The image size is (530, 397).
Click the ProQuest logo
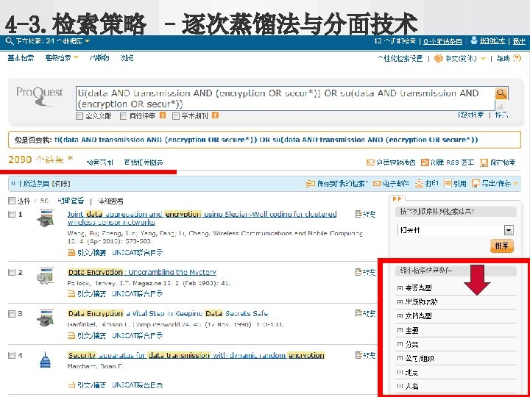[40, 96]
